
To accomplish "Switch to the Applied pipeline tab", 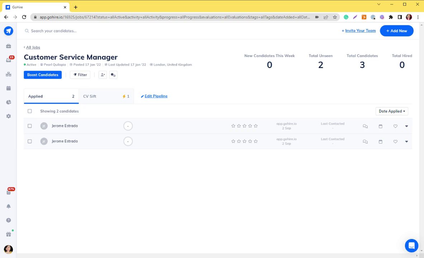I will (51, 96).
